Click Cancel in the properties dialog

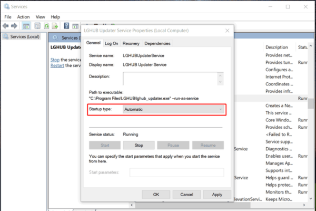(186, 195)
